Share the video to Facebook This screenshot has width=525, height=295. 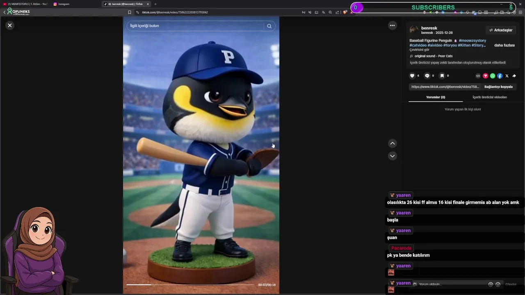(x=500, y=76)
